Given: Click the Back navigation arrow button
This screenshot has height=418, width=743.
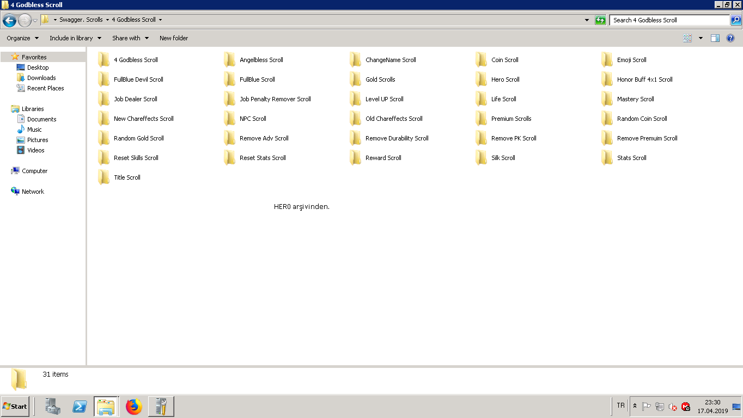Looking at the screenshot, I should (x=9, y=21).
